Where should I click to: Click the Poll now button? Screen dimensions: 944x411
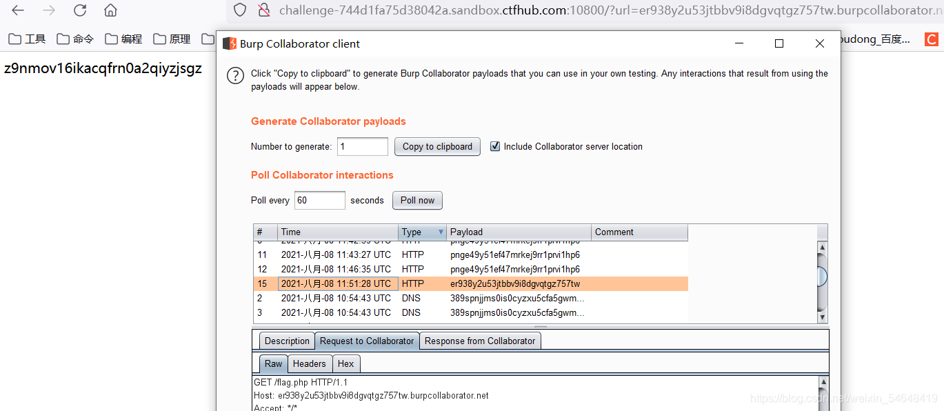[417, 200]
